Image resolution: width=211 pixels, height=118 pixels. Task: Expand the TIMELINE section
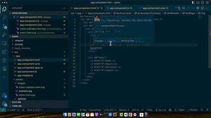[x=38, y=106]
